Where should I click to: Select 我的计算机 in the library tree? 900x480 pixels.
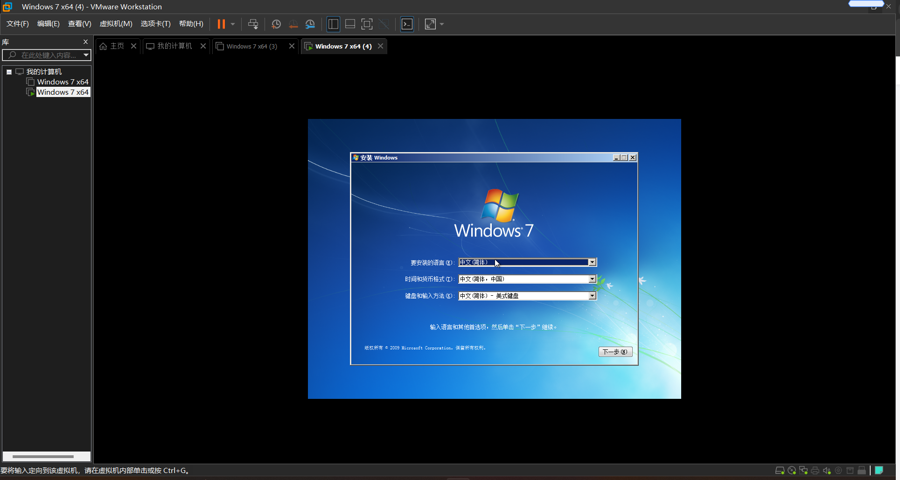pyautogui.click(x=44, y=72)
